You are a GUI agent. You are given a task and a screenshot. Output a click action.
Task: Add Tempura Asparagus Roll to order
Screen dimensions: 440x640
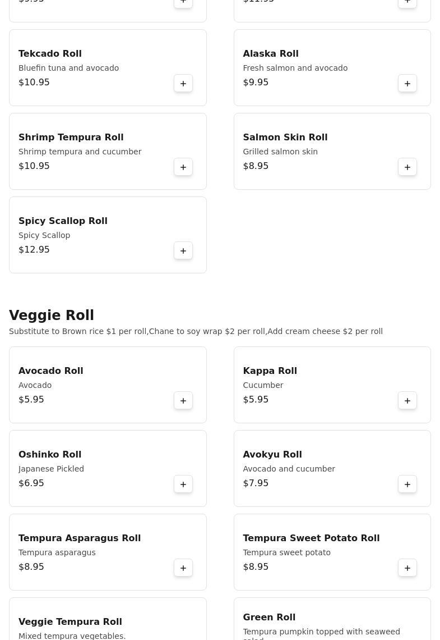[183, 568]
